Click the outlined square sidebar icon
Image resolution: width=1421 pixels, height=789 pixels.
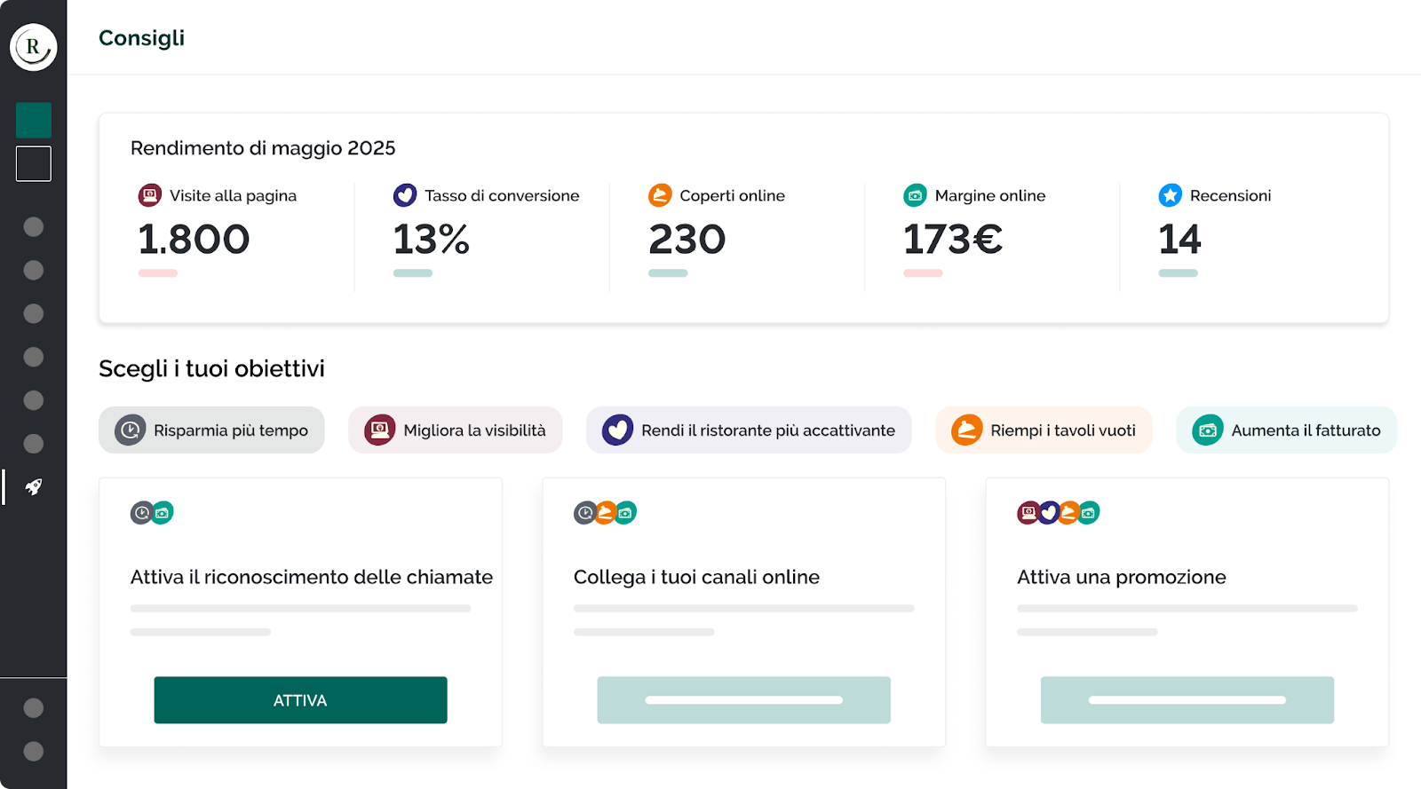point(34,164)
